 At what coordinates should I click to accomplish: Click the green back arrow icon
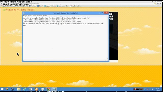(4, 10)
